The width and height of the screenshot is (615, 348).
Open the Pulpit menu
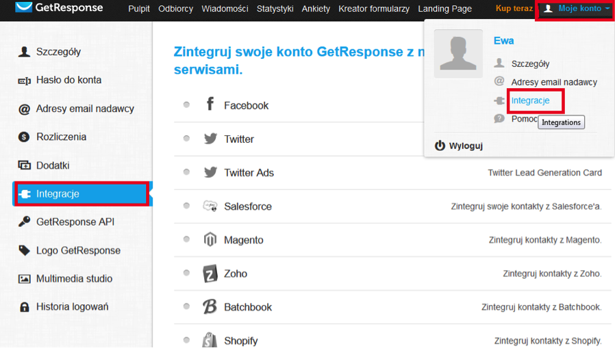(139, 9)
